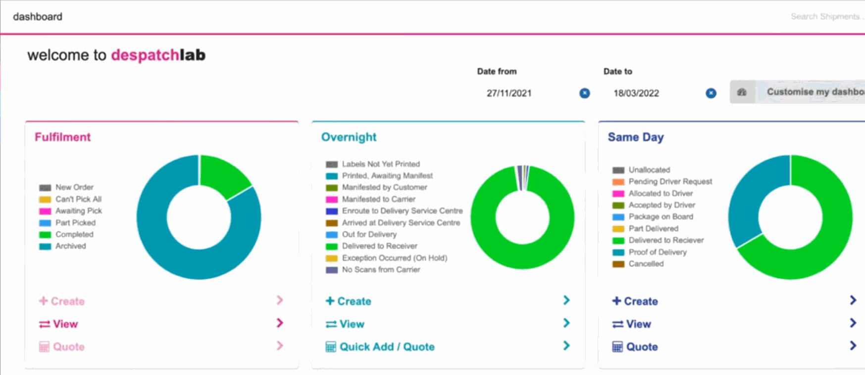The width and height of the screenshot is (865, 375).
Task: Open Overnight Quick Add / Quote
Action: point(380,346)
